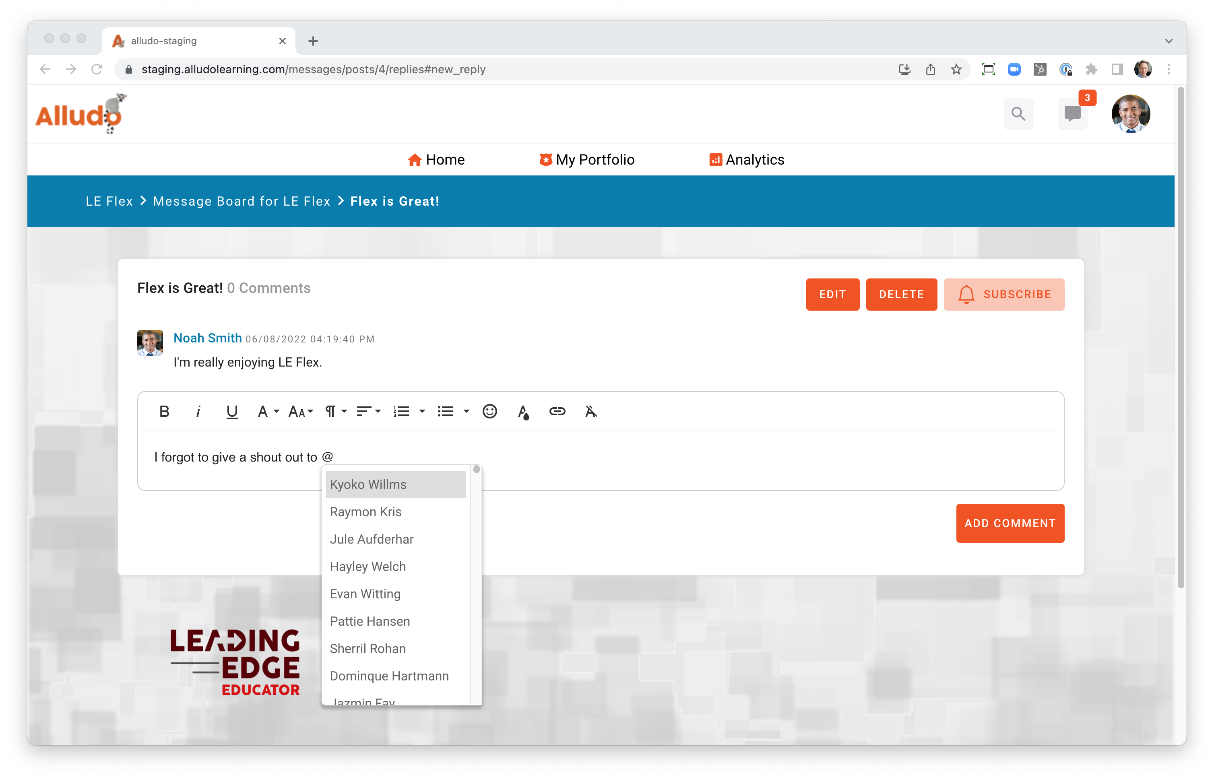The width and height of the screenshot is (1214, 779).
Task: Insert an emoji into the comment
Action: point(489,411)
